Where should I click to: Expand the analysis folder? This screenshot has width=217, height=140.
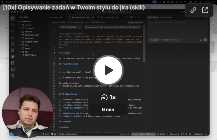28,32
